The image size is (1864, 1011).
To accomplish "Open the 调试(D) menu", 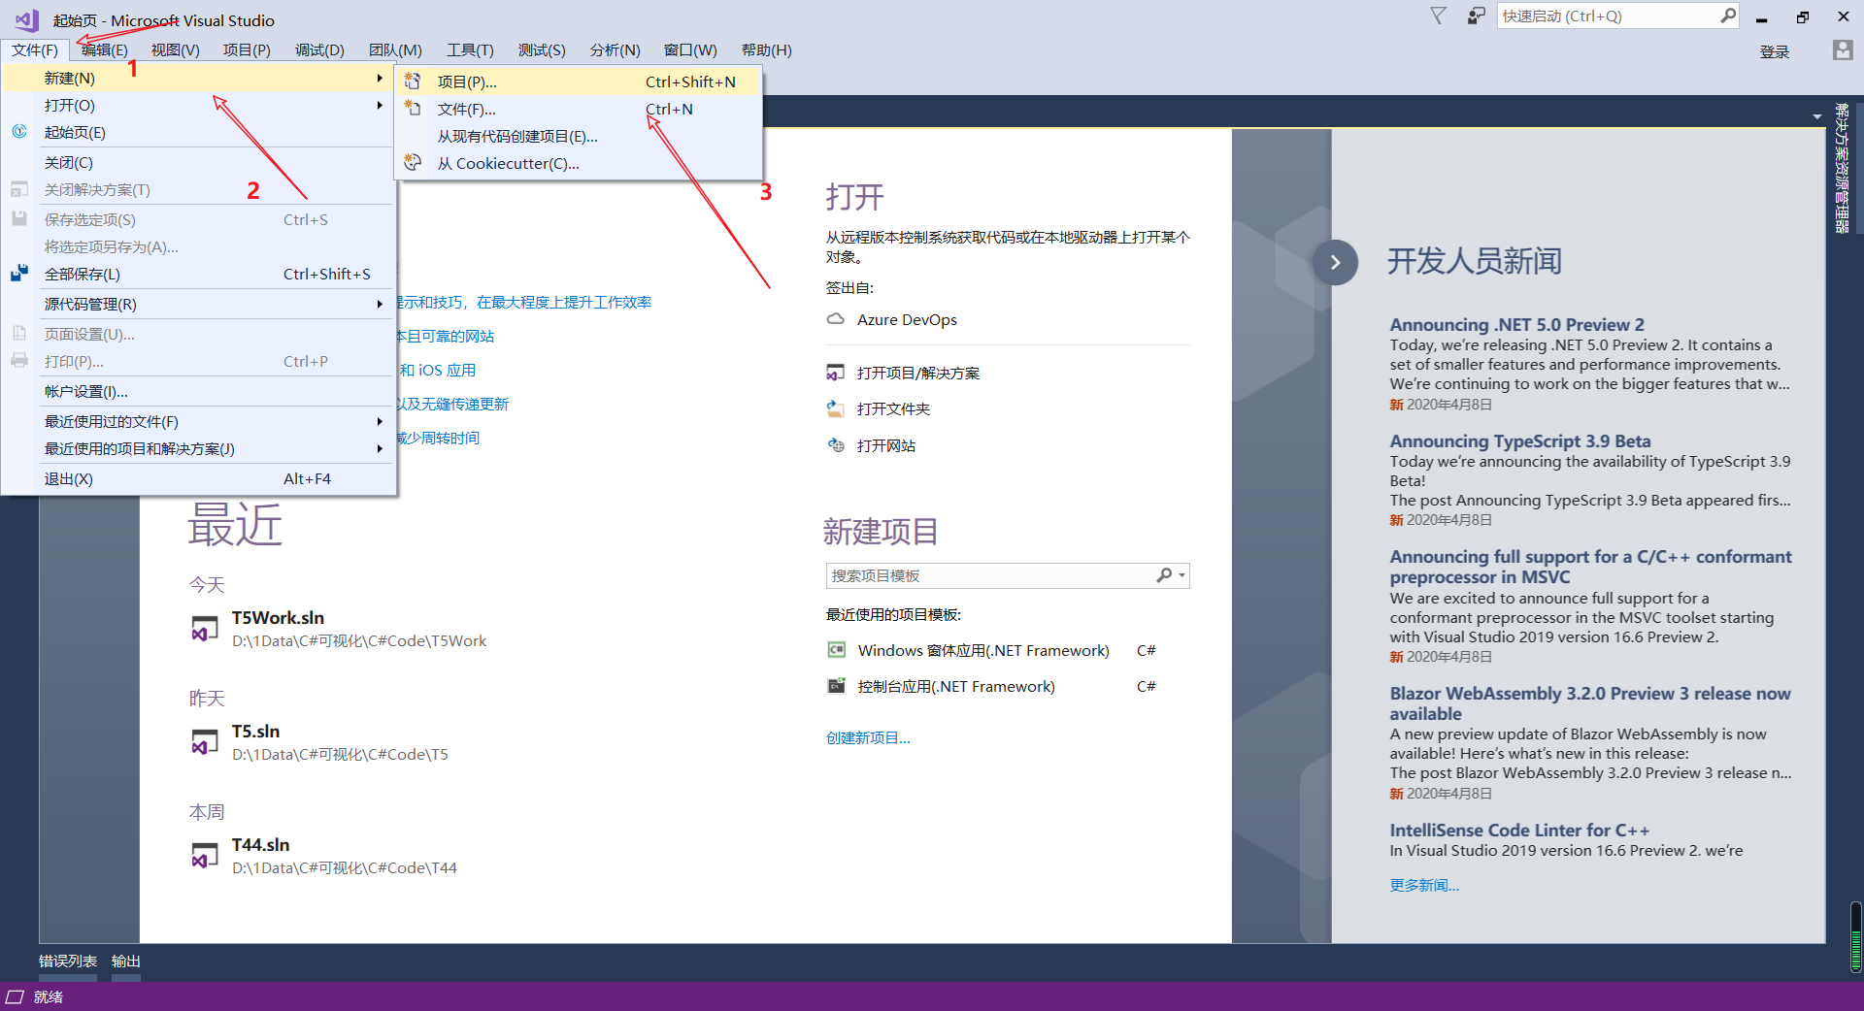I will 319,49.
